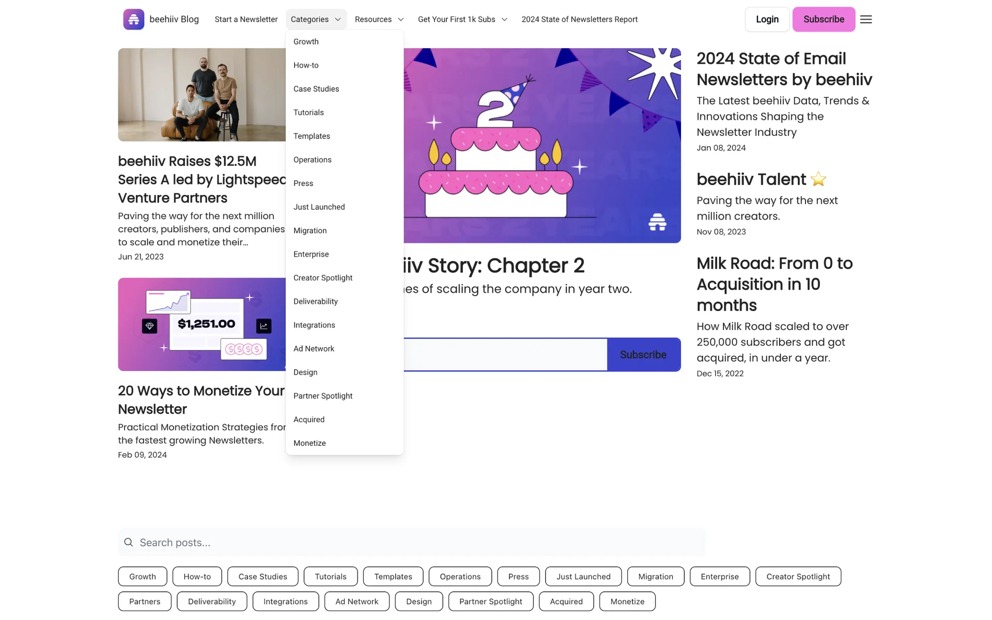The height and width of the screenshot is (620, 992).
Task: Select Creator Spotlight menu entry
Action: [323, 277]
